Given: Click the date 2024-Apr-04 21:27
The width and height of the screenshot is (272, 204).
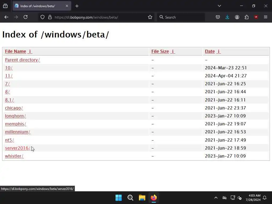Looking at the screenshot, I should click(x=226, y=76).
